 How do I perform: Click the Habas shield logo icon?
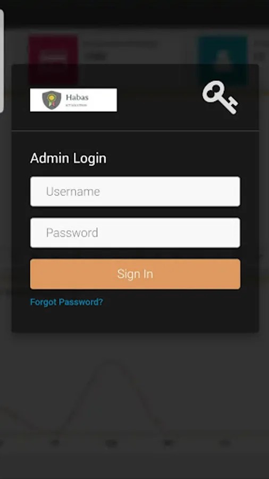coord(52,100)
